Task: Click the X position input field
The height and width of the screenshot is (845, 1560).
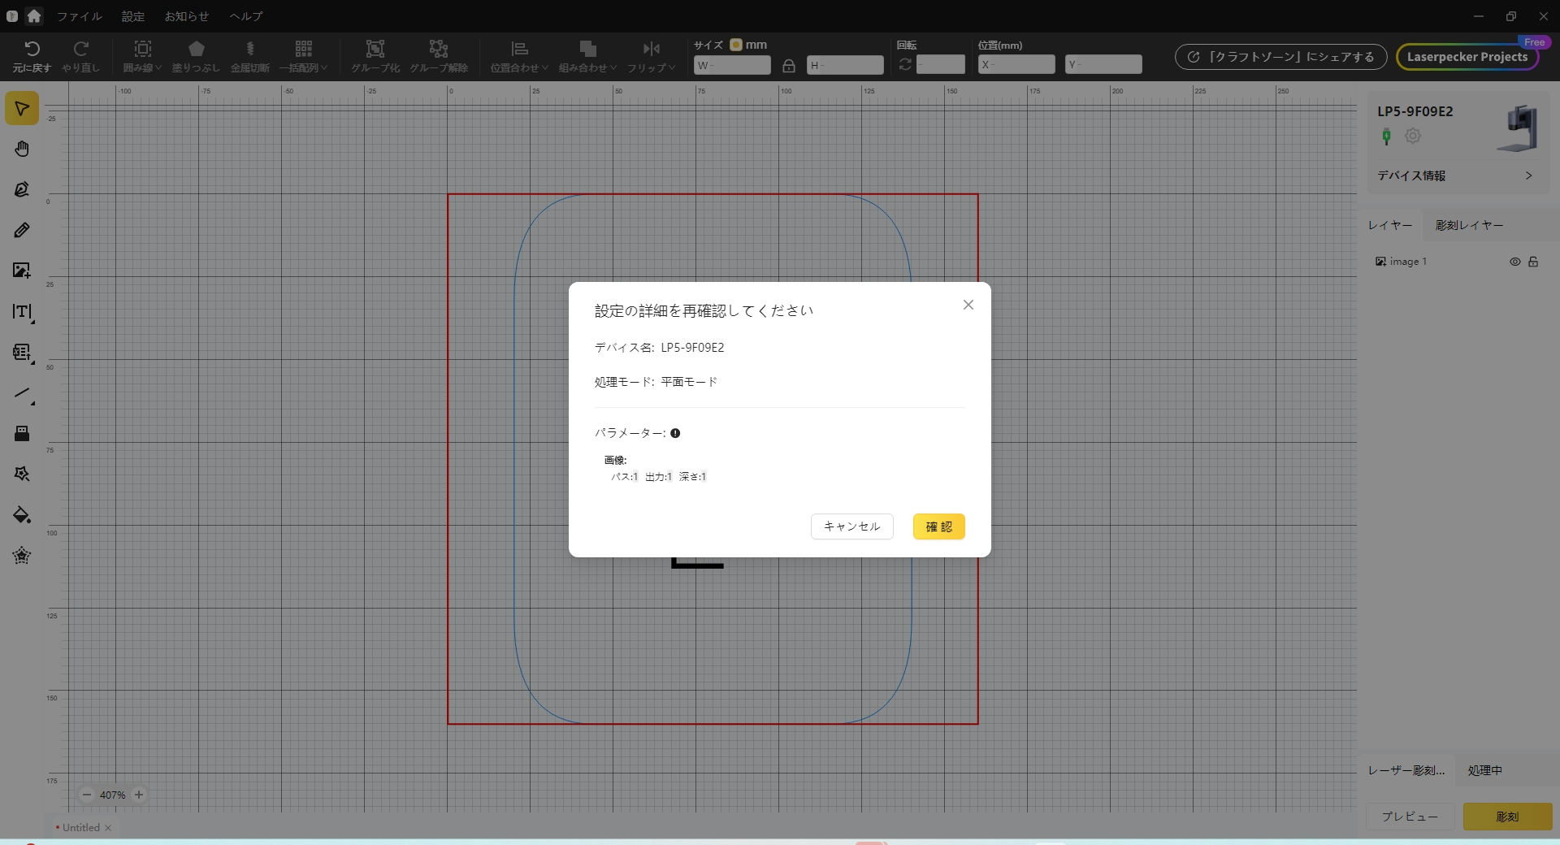Action: [x=1016, y=65]
